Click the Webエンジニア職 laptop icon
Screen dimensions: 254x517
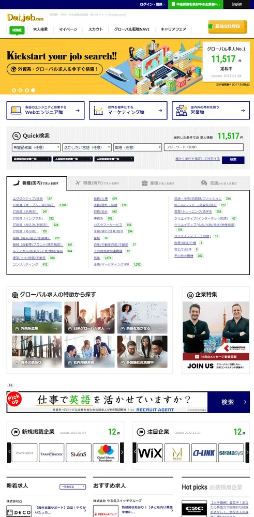[x=16, y=111]
